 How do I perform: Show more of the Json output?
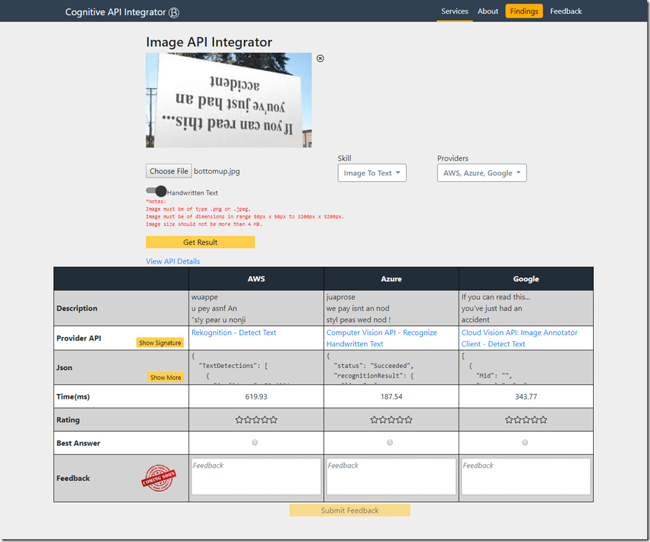165,377
